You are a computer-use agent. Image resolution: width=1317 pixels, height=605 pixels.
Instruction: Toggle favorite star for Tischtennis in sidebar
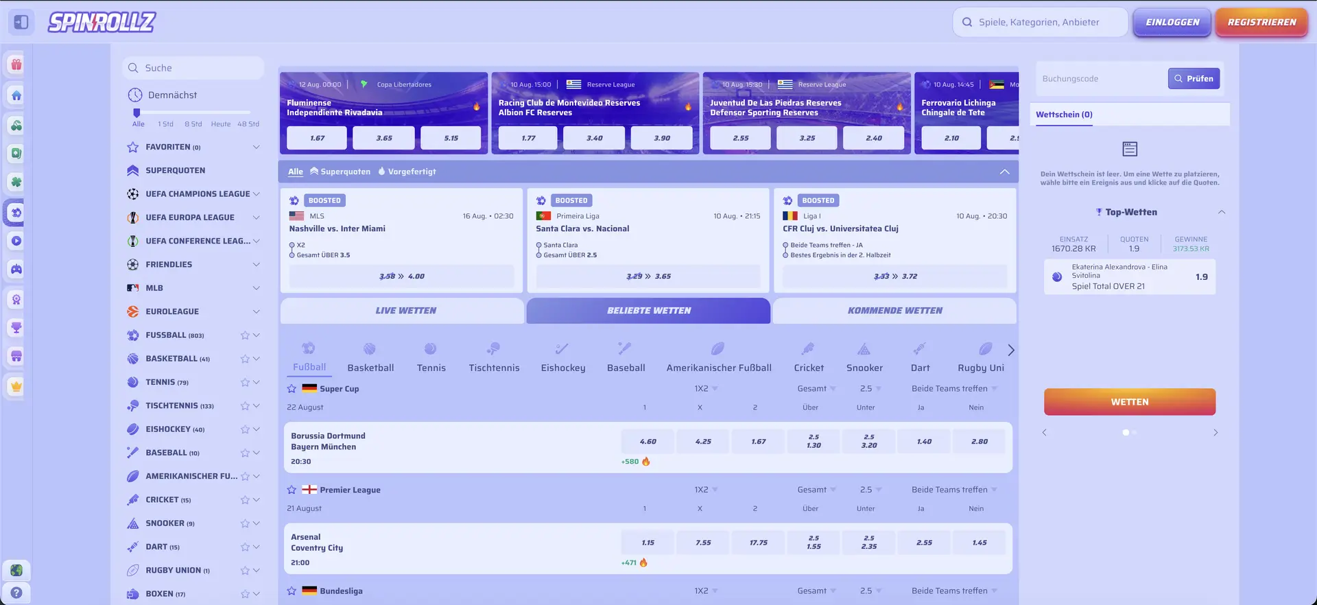[245, 406]
